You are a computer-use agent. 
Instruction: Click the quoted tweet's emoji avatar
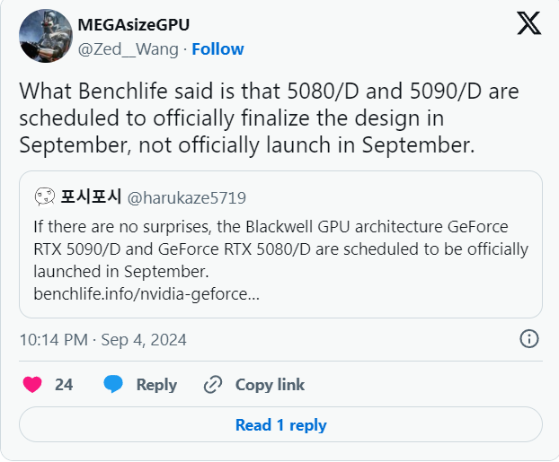(x=45, y=196)
